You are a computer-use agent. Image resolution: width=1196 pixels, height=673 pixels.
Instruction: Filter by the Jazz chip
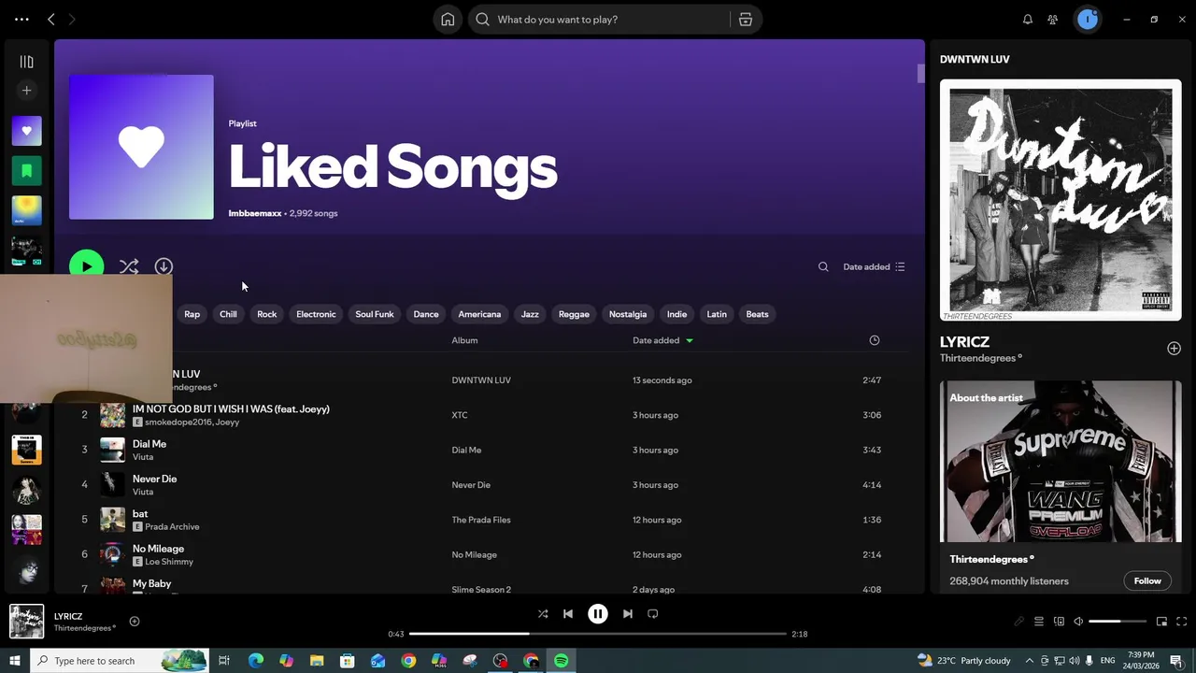click(530, 314)
